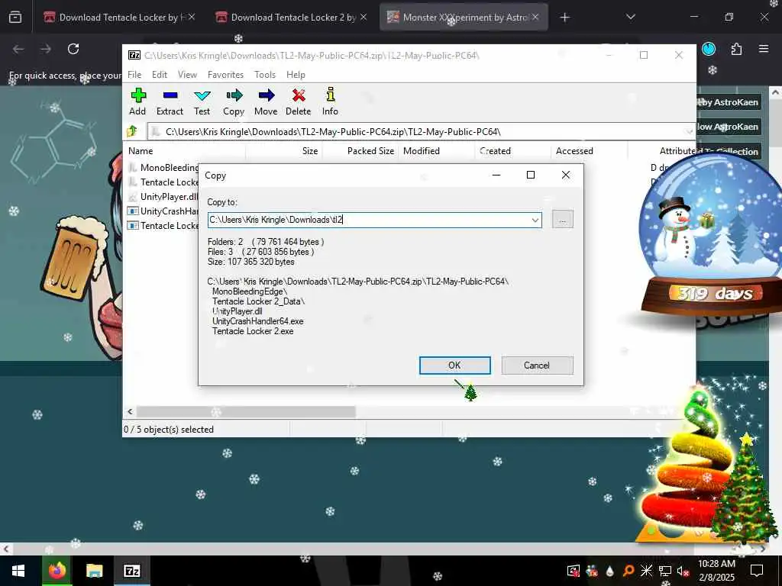782x586 pixels.
Task: Click the snow globe 319 days widget
Action: (711, 234)
